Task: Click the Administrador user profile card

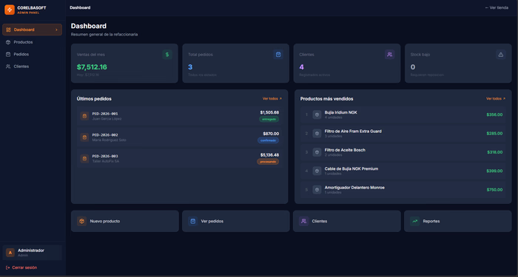Action: 32,253
